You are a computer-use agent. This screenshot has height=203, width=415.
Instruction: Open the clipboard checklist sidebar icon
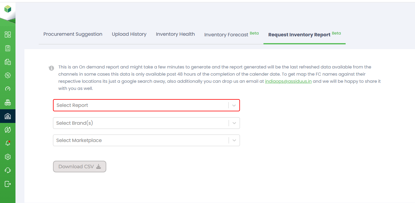click(x=8, y=48)
